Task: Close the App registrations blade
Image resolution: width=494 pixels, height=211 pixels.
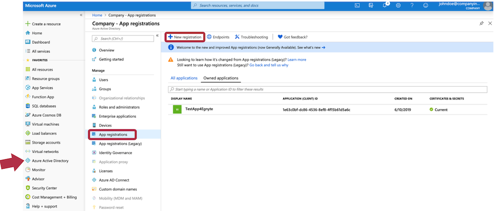Action: point(490,24)
